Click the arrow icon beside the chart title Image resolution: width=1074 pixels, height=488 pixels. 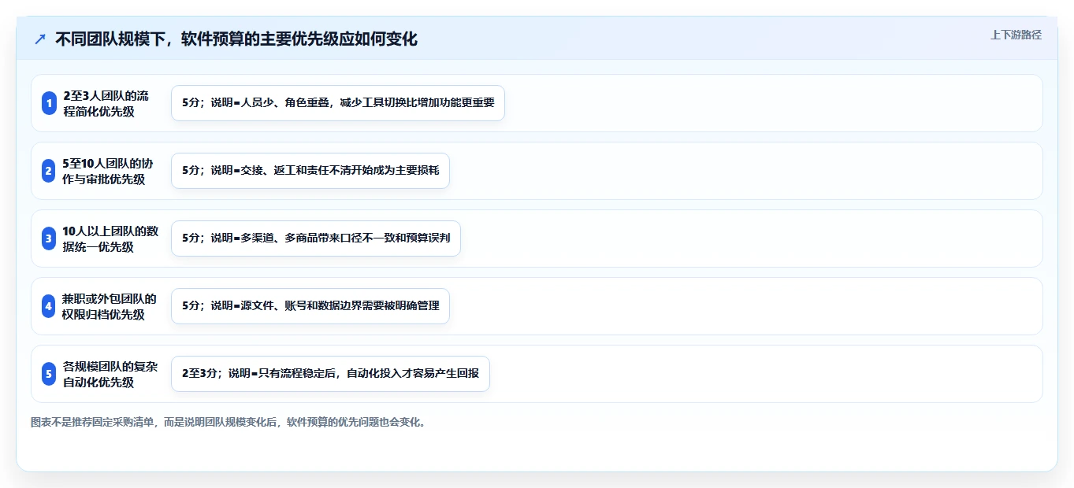point(40,39)
